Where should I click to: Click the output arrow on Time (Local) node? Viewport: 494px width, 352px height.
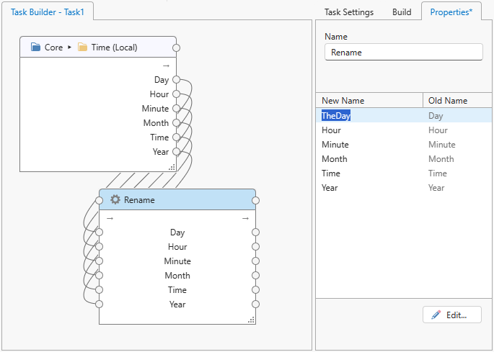(x=166, y=66)
